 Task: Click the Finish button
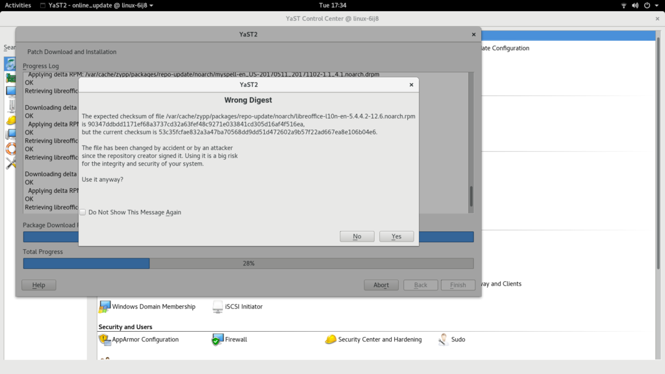pyautogui.click(x=458, y=285)
